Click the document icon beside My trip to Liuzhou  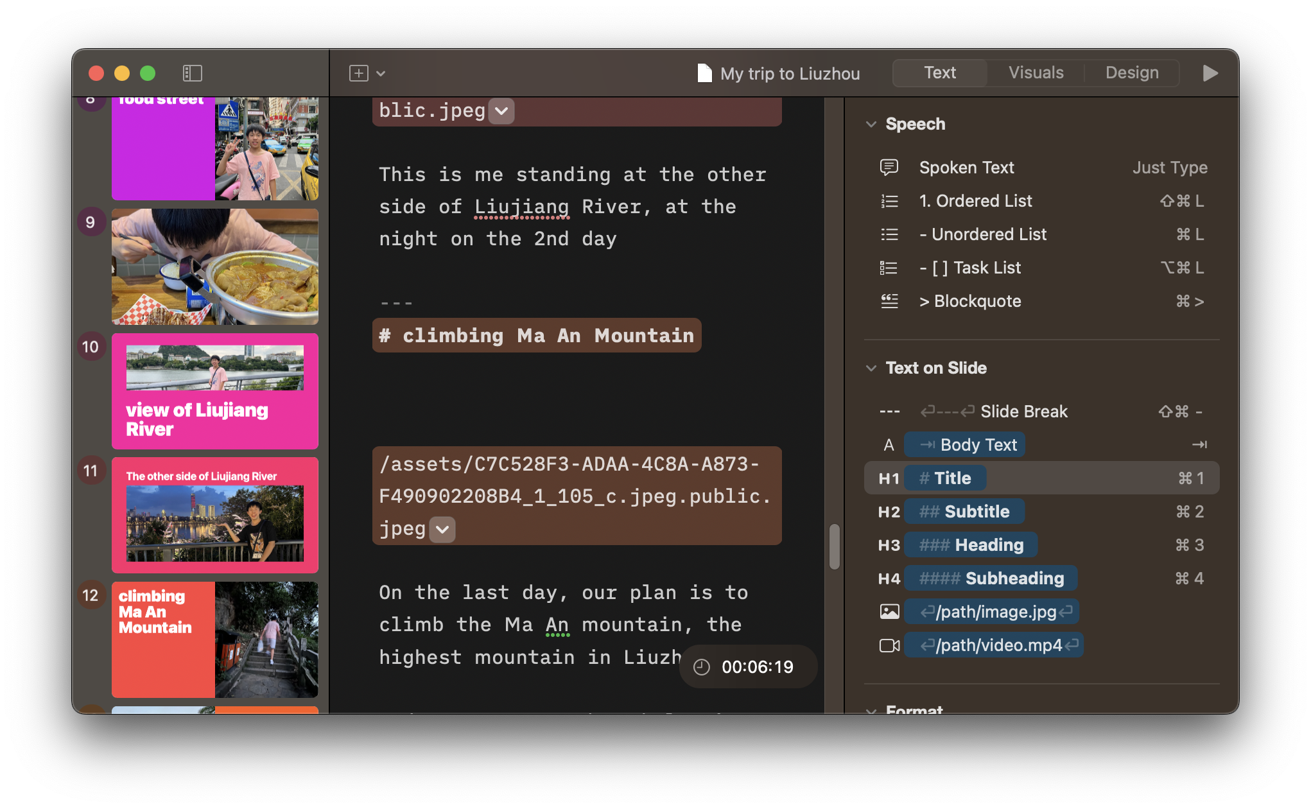click(704, 73)
